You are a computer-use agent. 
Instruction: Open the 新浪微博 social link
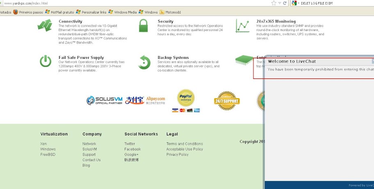click(x=131, y=160)
